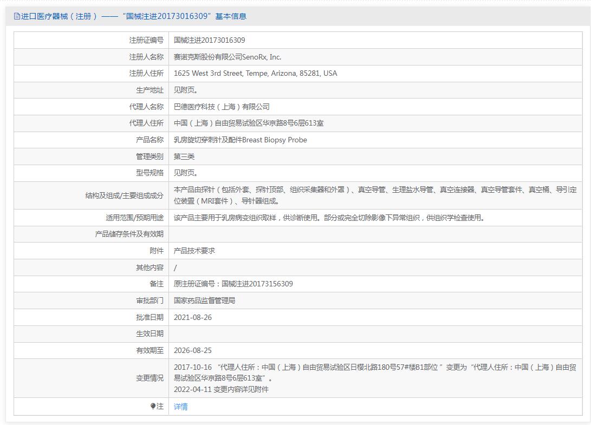Screen dimensions: 591x425
Task: Click the 产品储存条件及有效期 label
Action: pos(129,234)
